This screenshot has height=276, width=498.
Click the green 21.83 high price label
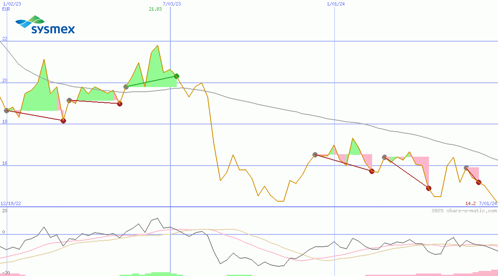pyautogui.click(x=155, y=9)
